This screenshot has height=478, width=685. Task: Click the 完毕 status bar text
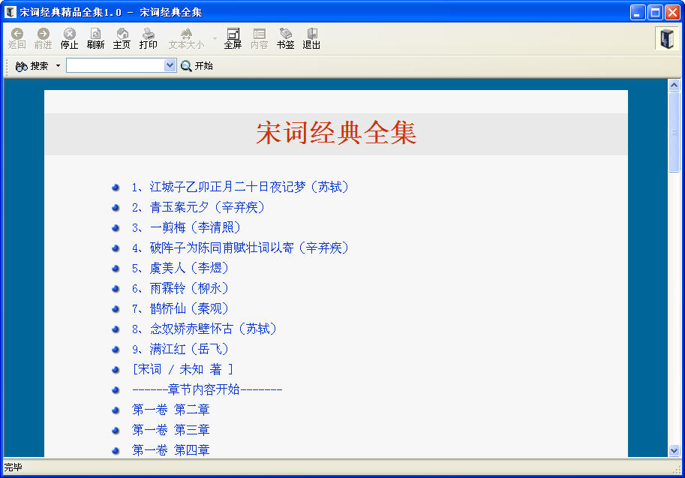(13, 467)
